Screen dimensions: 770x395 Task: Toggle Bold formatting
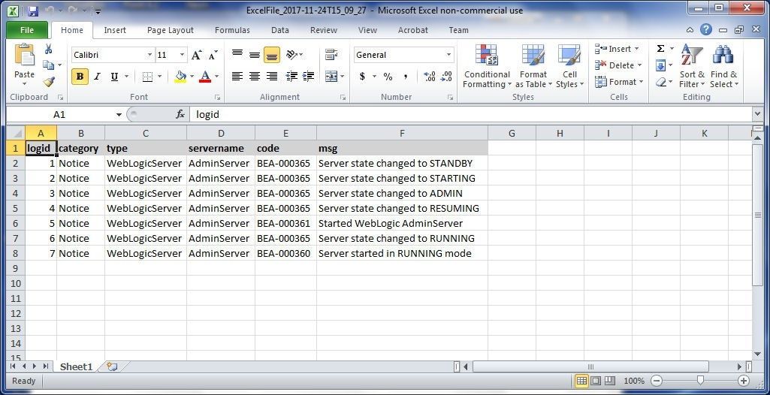(80, 77)
